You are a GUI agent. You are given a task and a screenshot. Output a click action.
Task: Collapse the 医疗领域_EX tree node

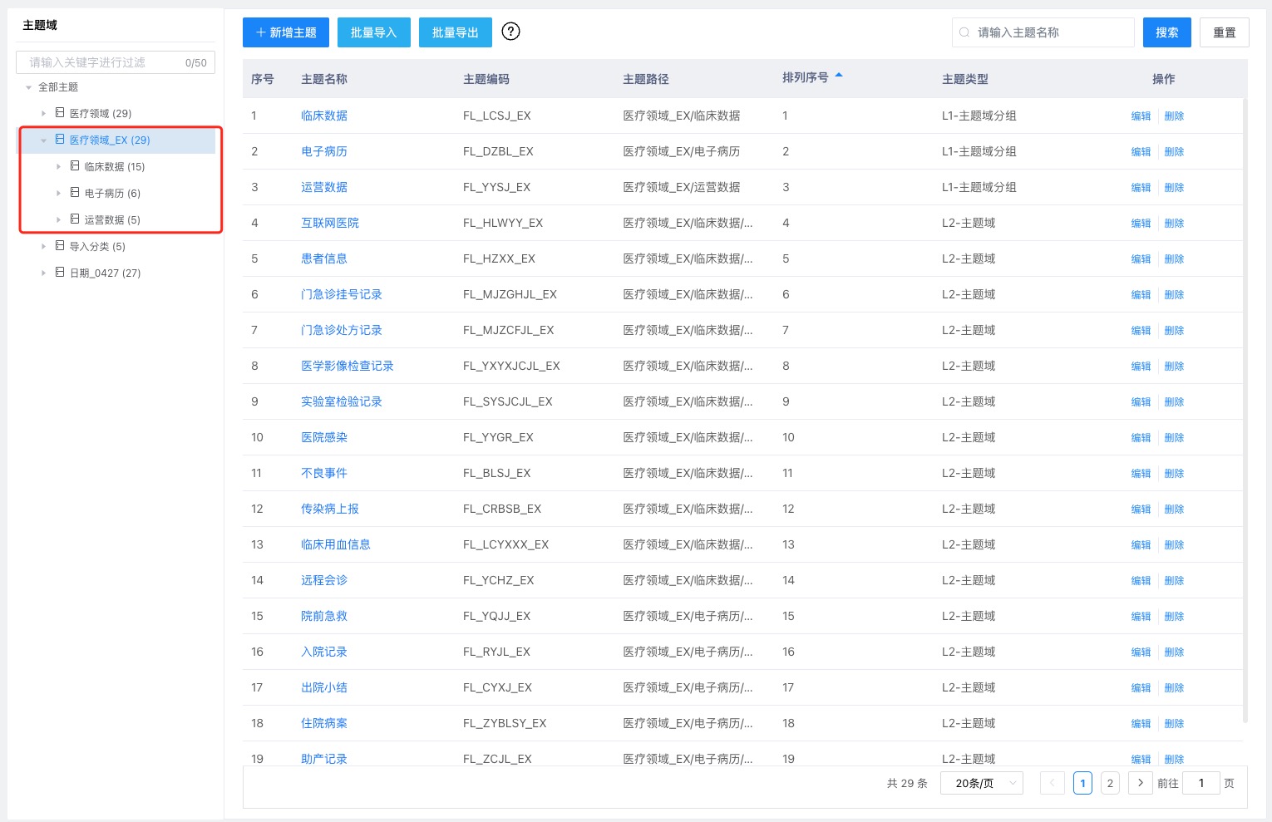pos(44,140)
